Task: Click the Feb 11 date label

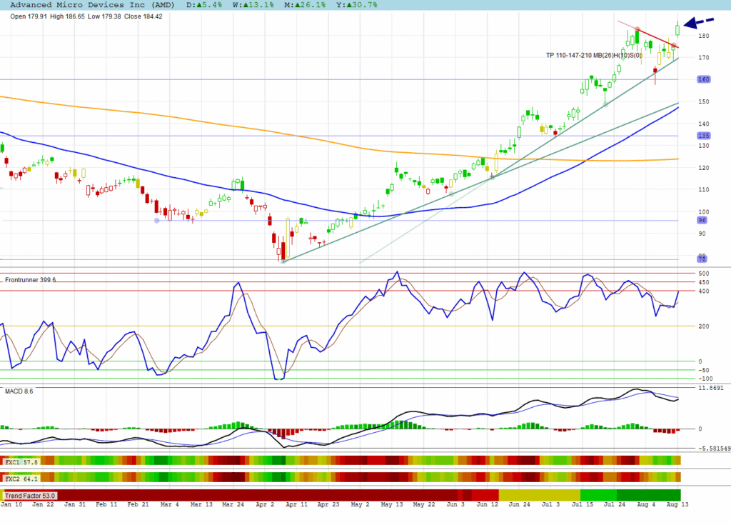Action: coord(107,504)
